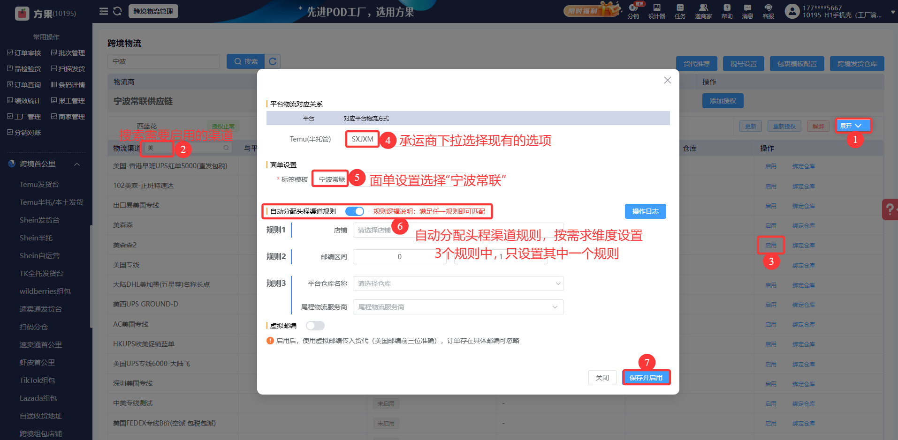Click the 解绑 button
The image size is (898, 440).
pyautogui.click(x=818, y=126)
